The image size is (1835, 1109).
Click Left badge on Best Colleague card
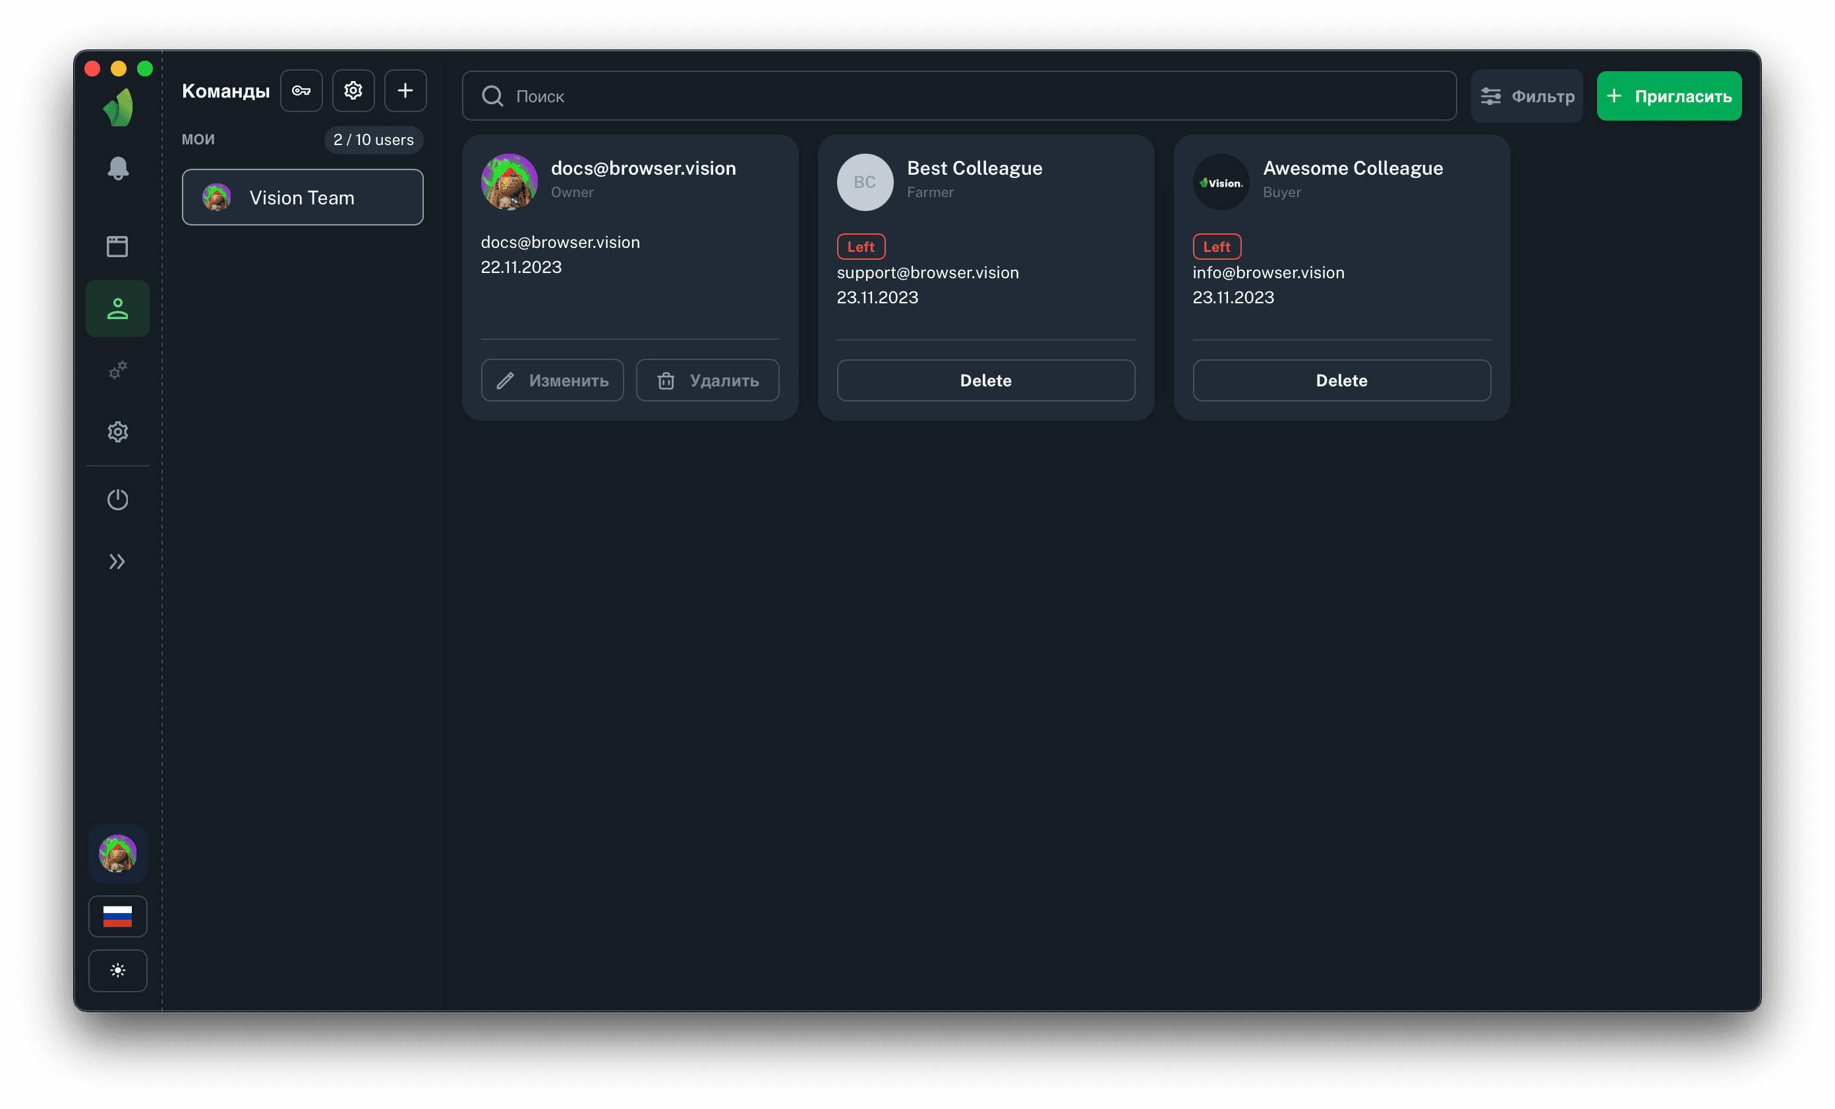(861, 247)
